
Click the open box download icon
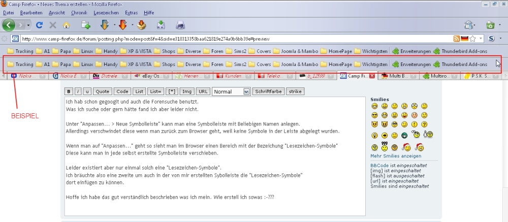[x=142, y=24]
